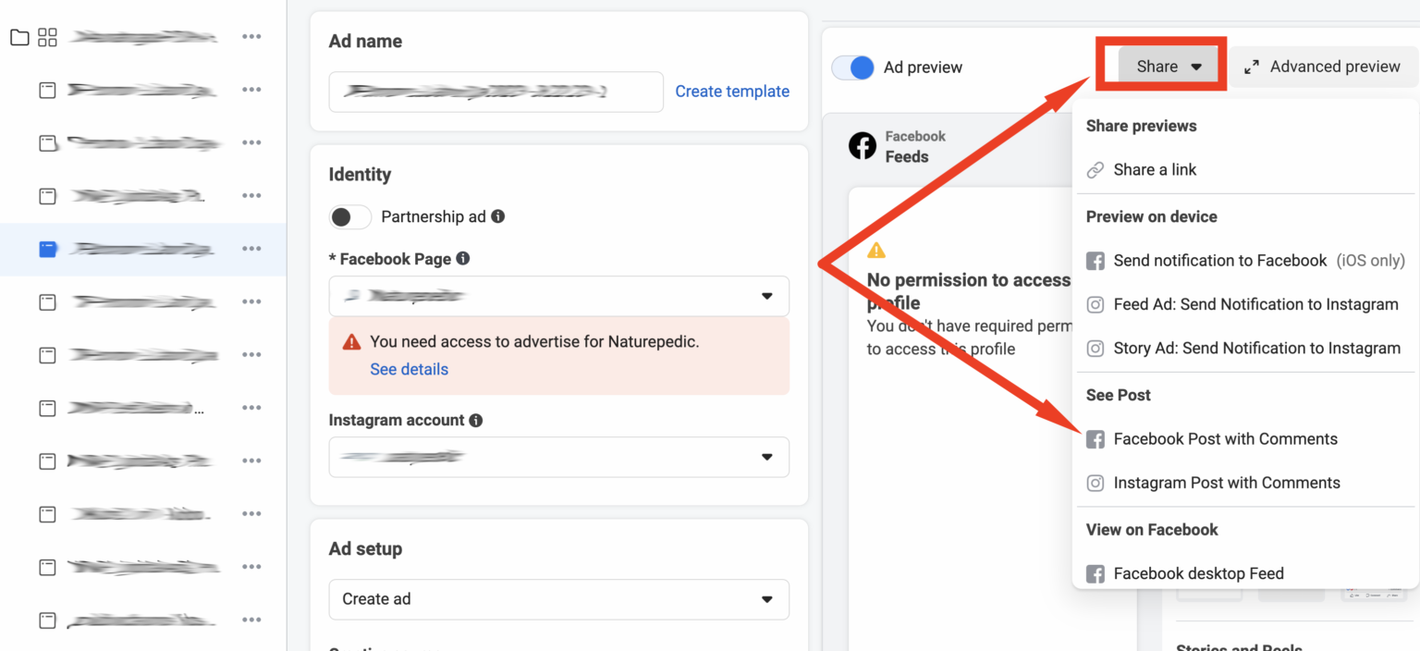This screenshot has height=651, width=1420.
Task: Click the folder icon at top of sidebar
Action: 18,37
